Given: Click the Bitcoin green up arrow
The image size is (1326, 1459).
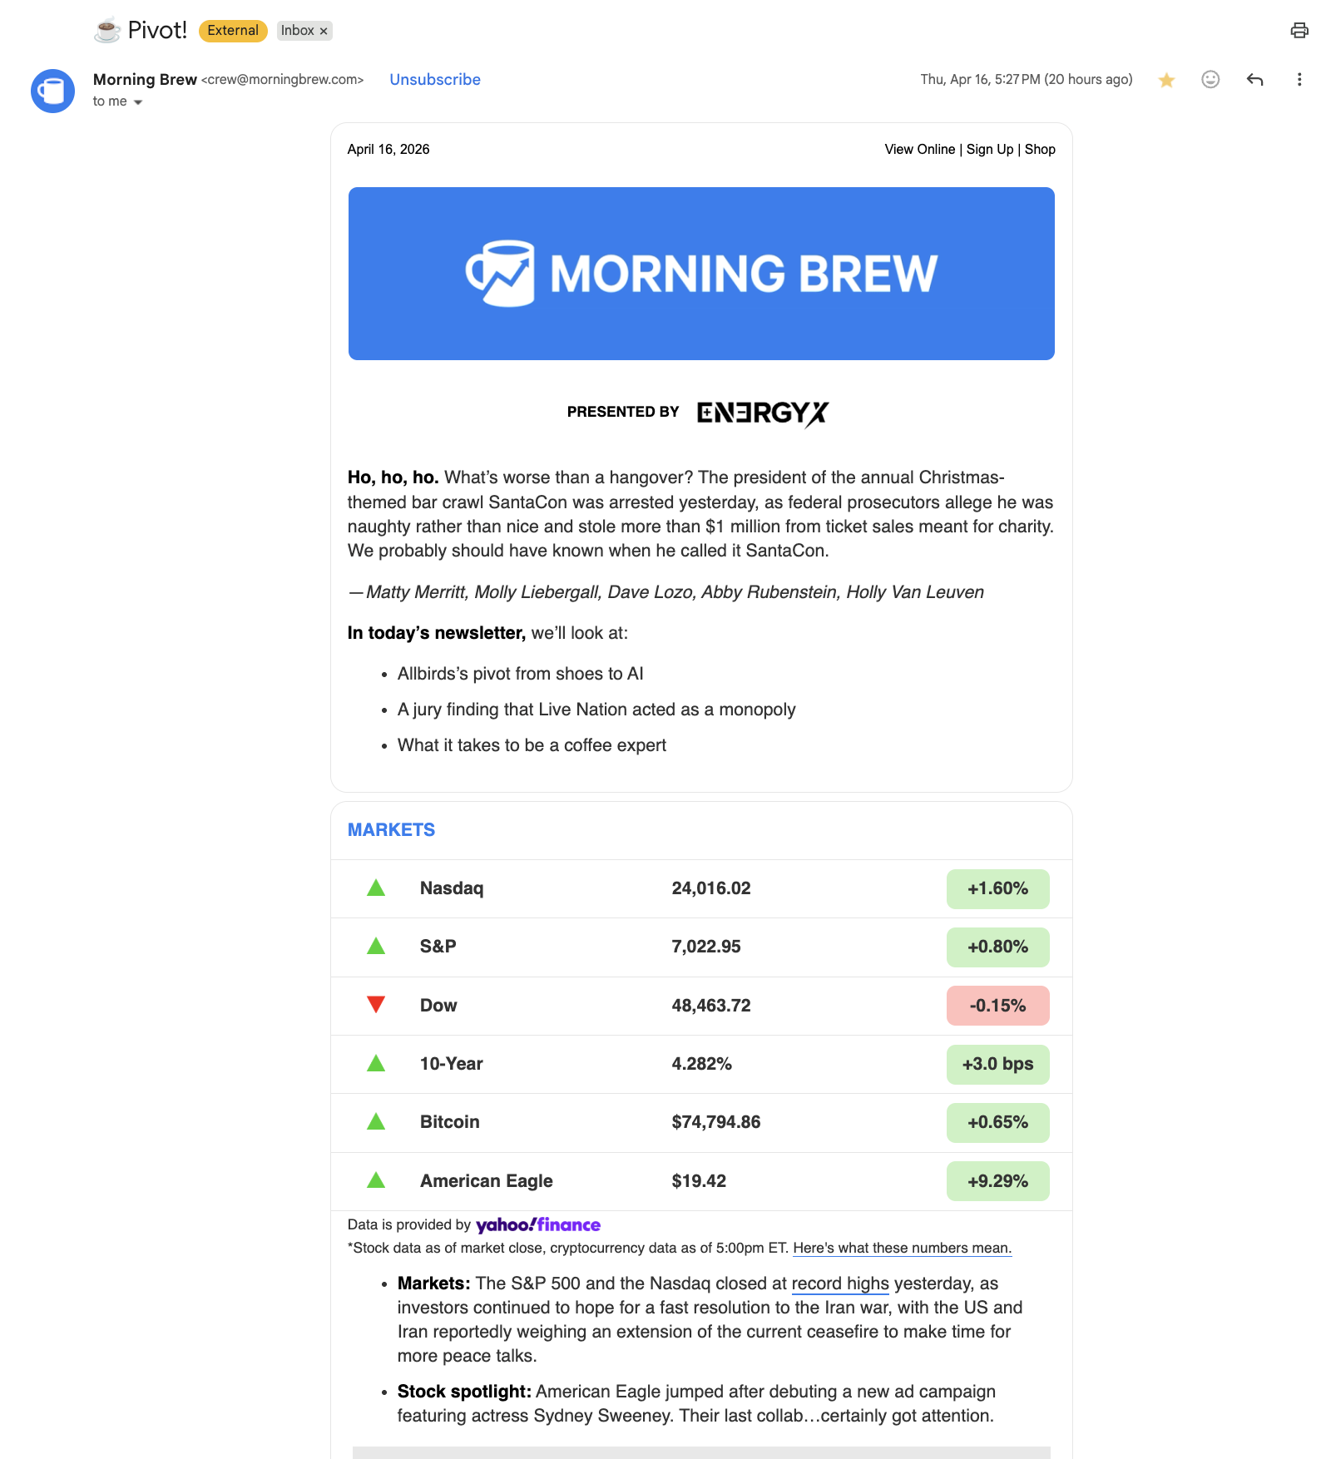Looking at the screenshot, I should 376,1122.
